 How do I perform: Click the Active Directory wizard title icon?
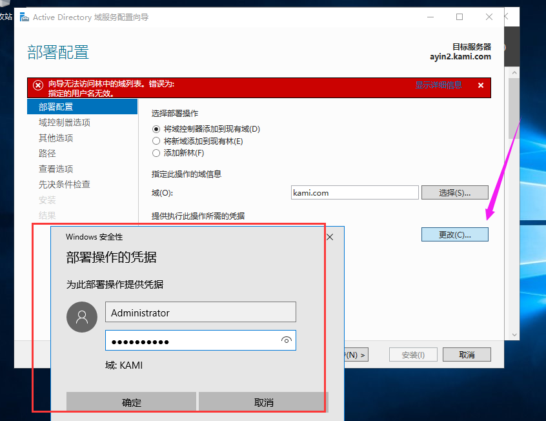click(25, 17)
